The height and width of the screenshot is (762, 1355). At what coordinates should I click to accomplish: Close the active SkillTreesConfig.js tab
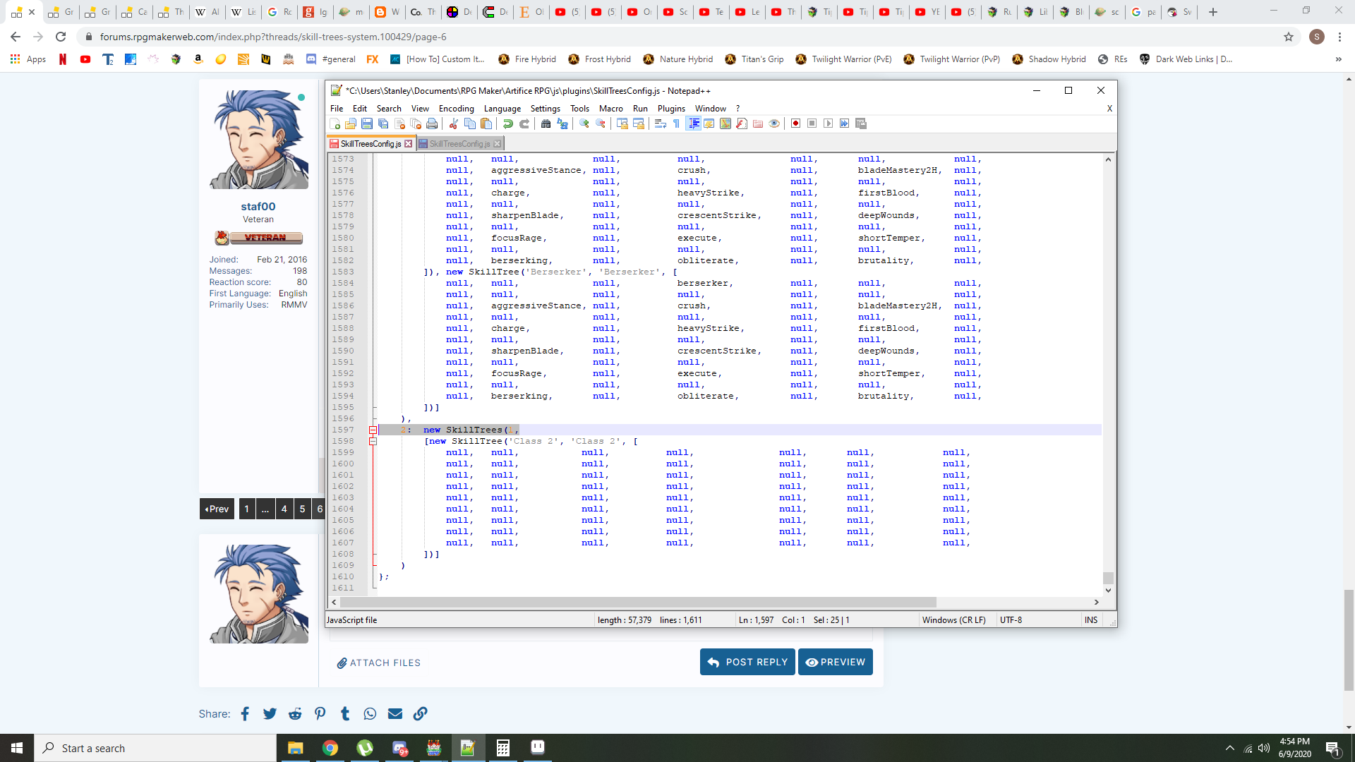(x=408, y=144)
